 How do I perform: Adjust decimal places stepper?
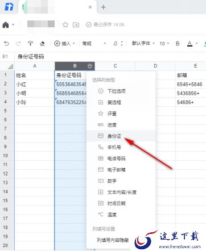coord(122,44)
